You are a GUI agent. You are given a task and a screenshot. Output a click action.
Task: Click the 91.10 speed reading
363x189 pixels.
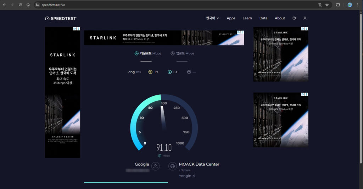point(164,147)
